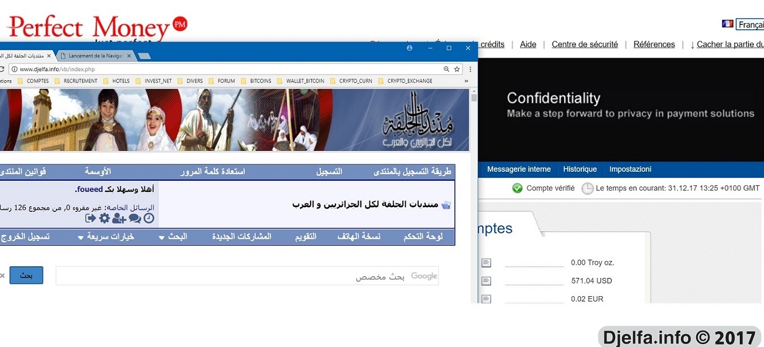The width and height of the screenshot is (764, 347).
Task: Click the blue بحث search button
Action: pyautogui.click(x=26, y=275)
